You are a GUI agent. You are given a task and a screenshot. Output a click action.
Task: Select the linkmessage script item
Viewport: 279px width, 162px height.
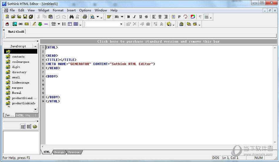click(x=21, y=82)
